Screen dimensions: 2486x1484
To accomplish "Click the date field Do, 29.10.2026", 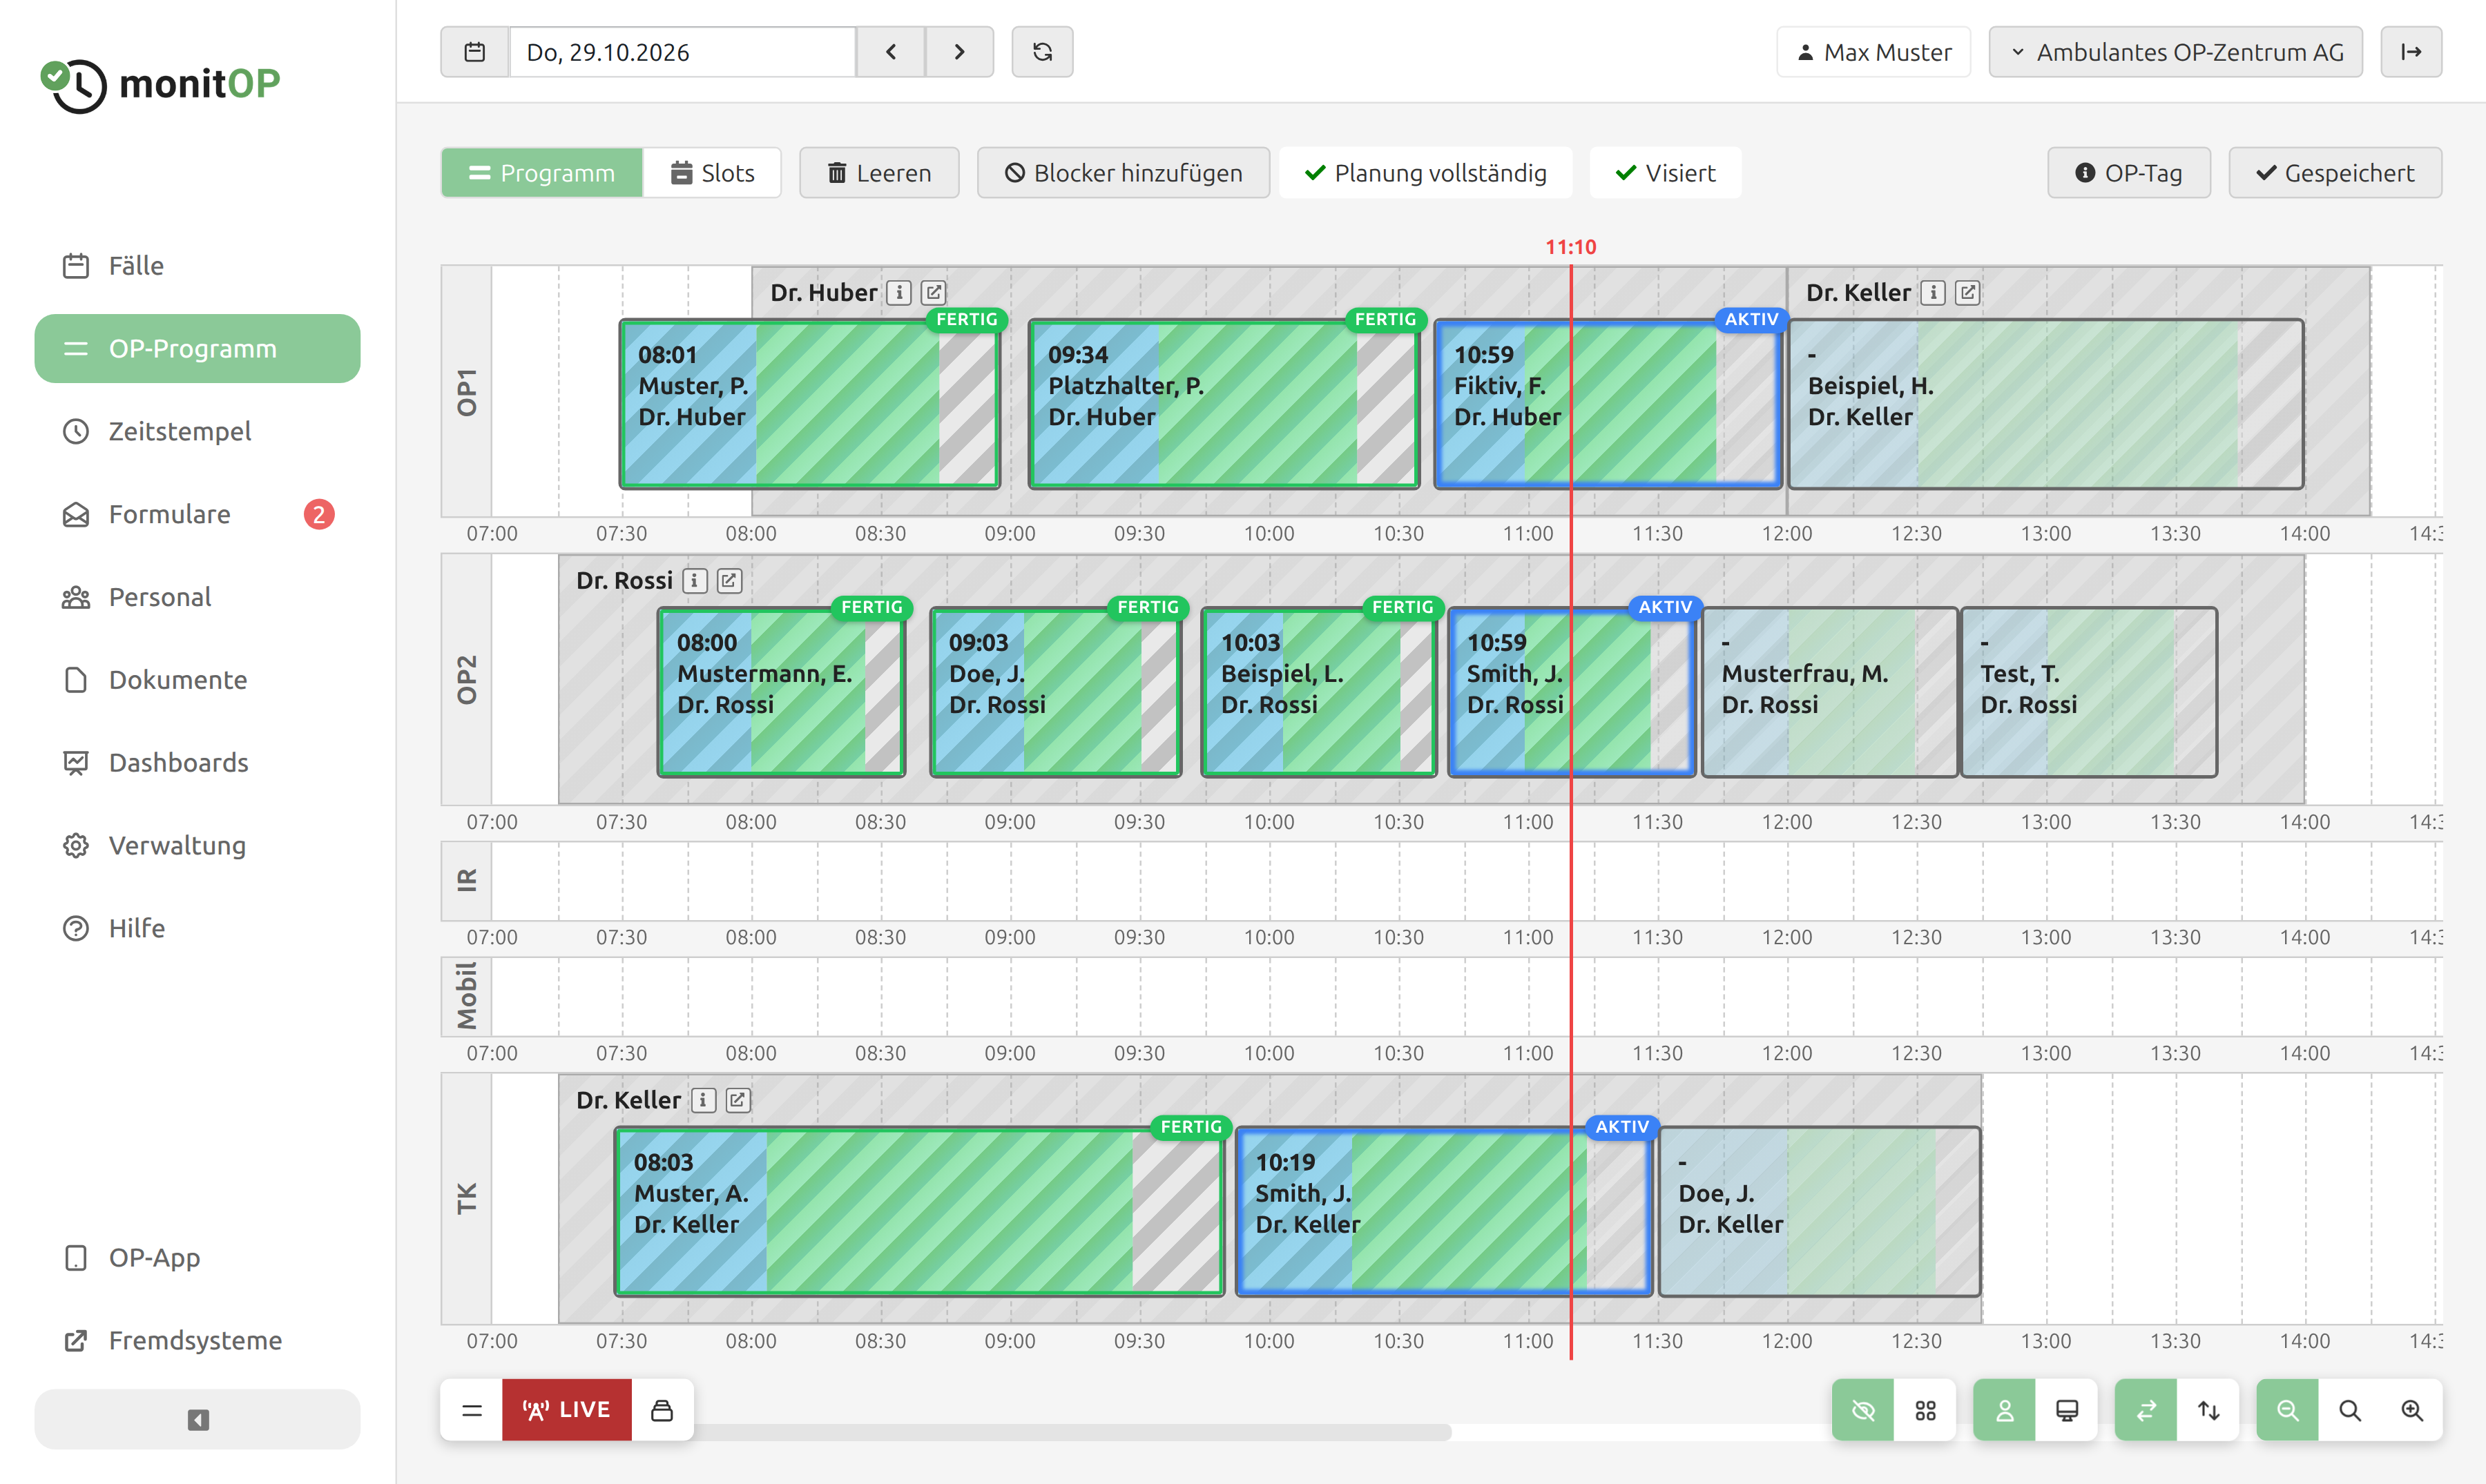I will [x=683, y=52].
